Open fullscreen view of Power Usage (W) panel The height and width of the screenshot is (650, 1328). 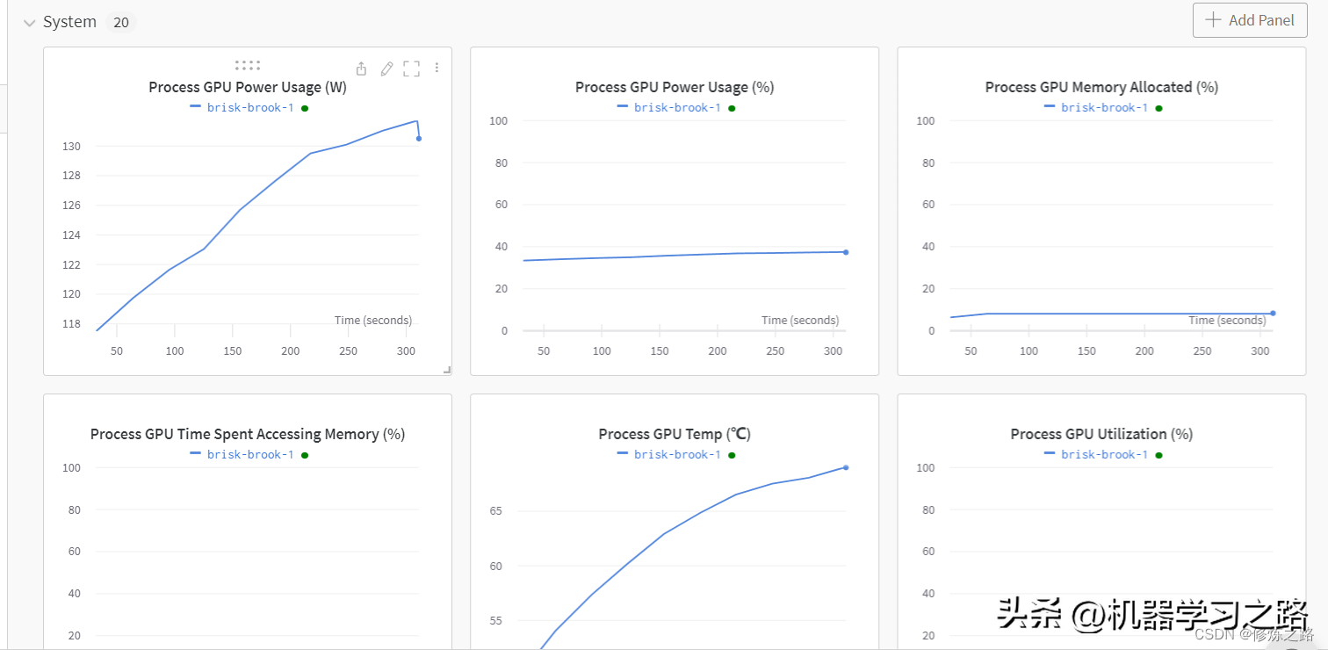(411, 69)
